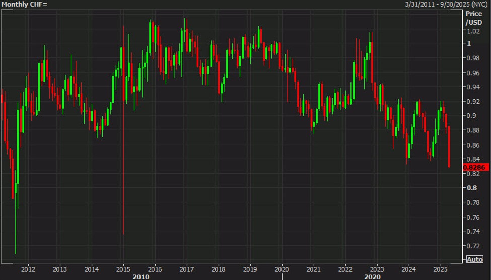The image size is (491, 280).
Task: Select the 2010 decade label on bottom axis
Action: tap(141, 276)
